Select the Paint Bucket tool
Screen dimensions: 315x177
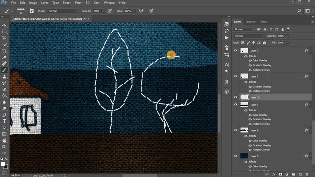(x=4, y=96)
